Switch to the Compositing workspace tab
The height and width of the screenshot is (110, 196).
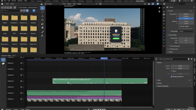(x=98, y=1)
